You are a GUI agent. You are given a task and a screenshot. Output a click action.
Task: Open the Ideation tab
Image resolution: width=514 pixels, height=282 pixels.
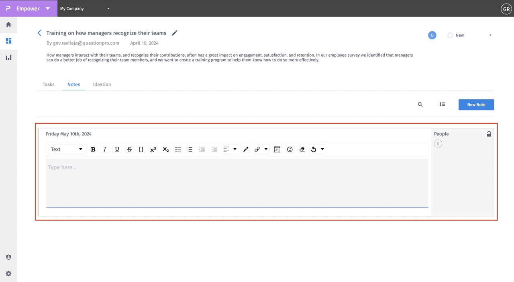click(102, 84)
